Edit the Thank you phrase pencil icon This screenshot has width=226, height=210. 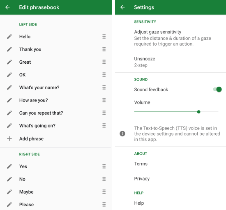[9, 49]
